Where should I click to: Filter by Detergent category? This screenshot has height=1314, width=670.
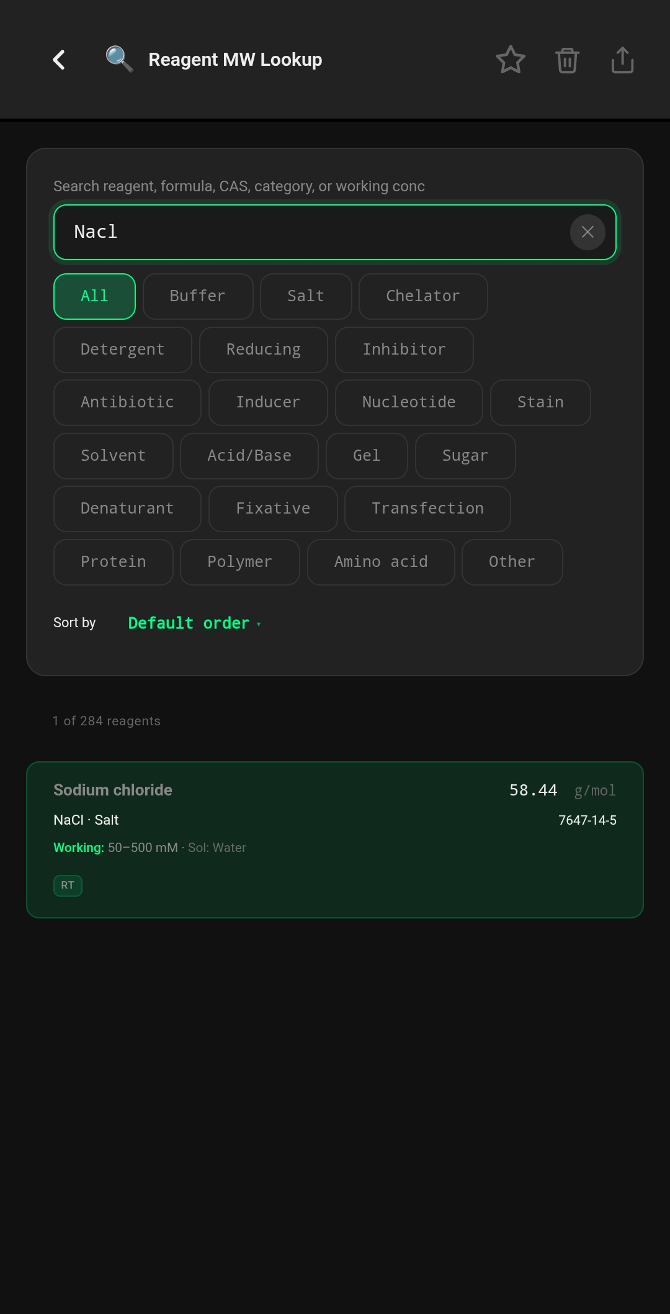(123, 350)
